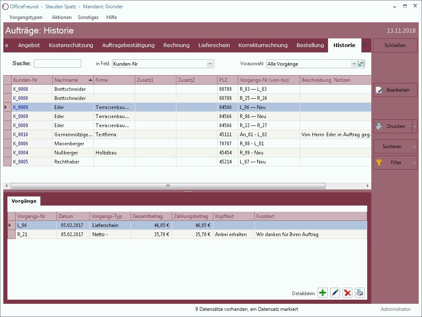
Task: Open the Vorgangstypen menu
Action: [26, 17]
